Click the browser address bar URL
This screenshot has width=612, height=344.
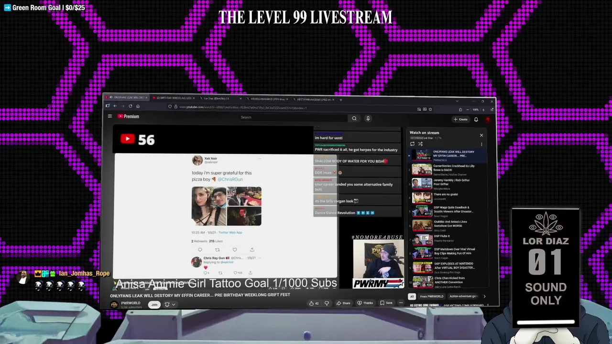243,108
